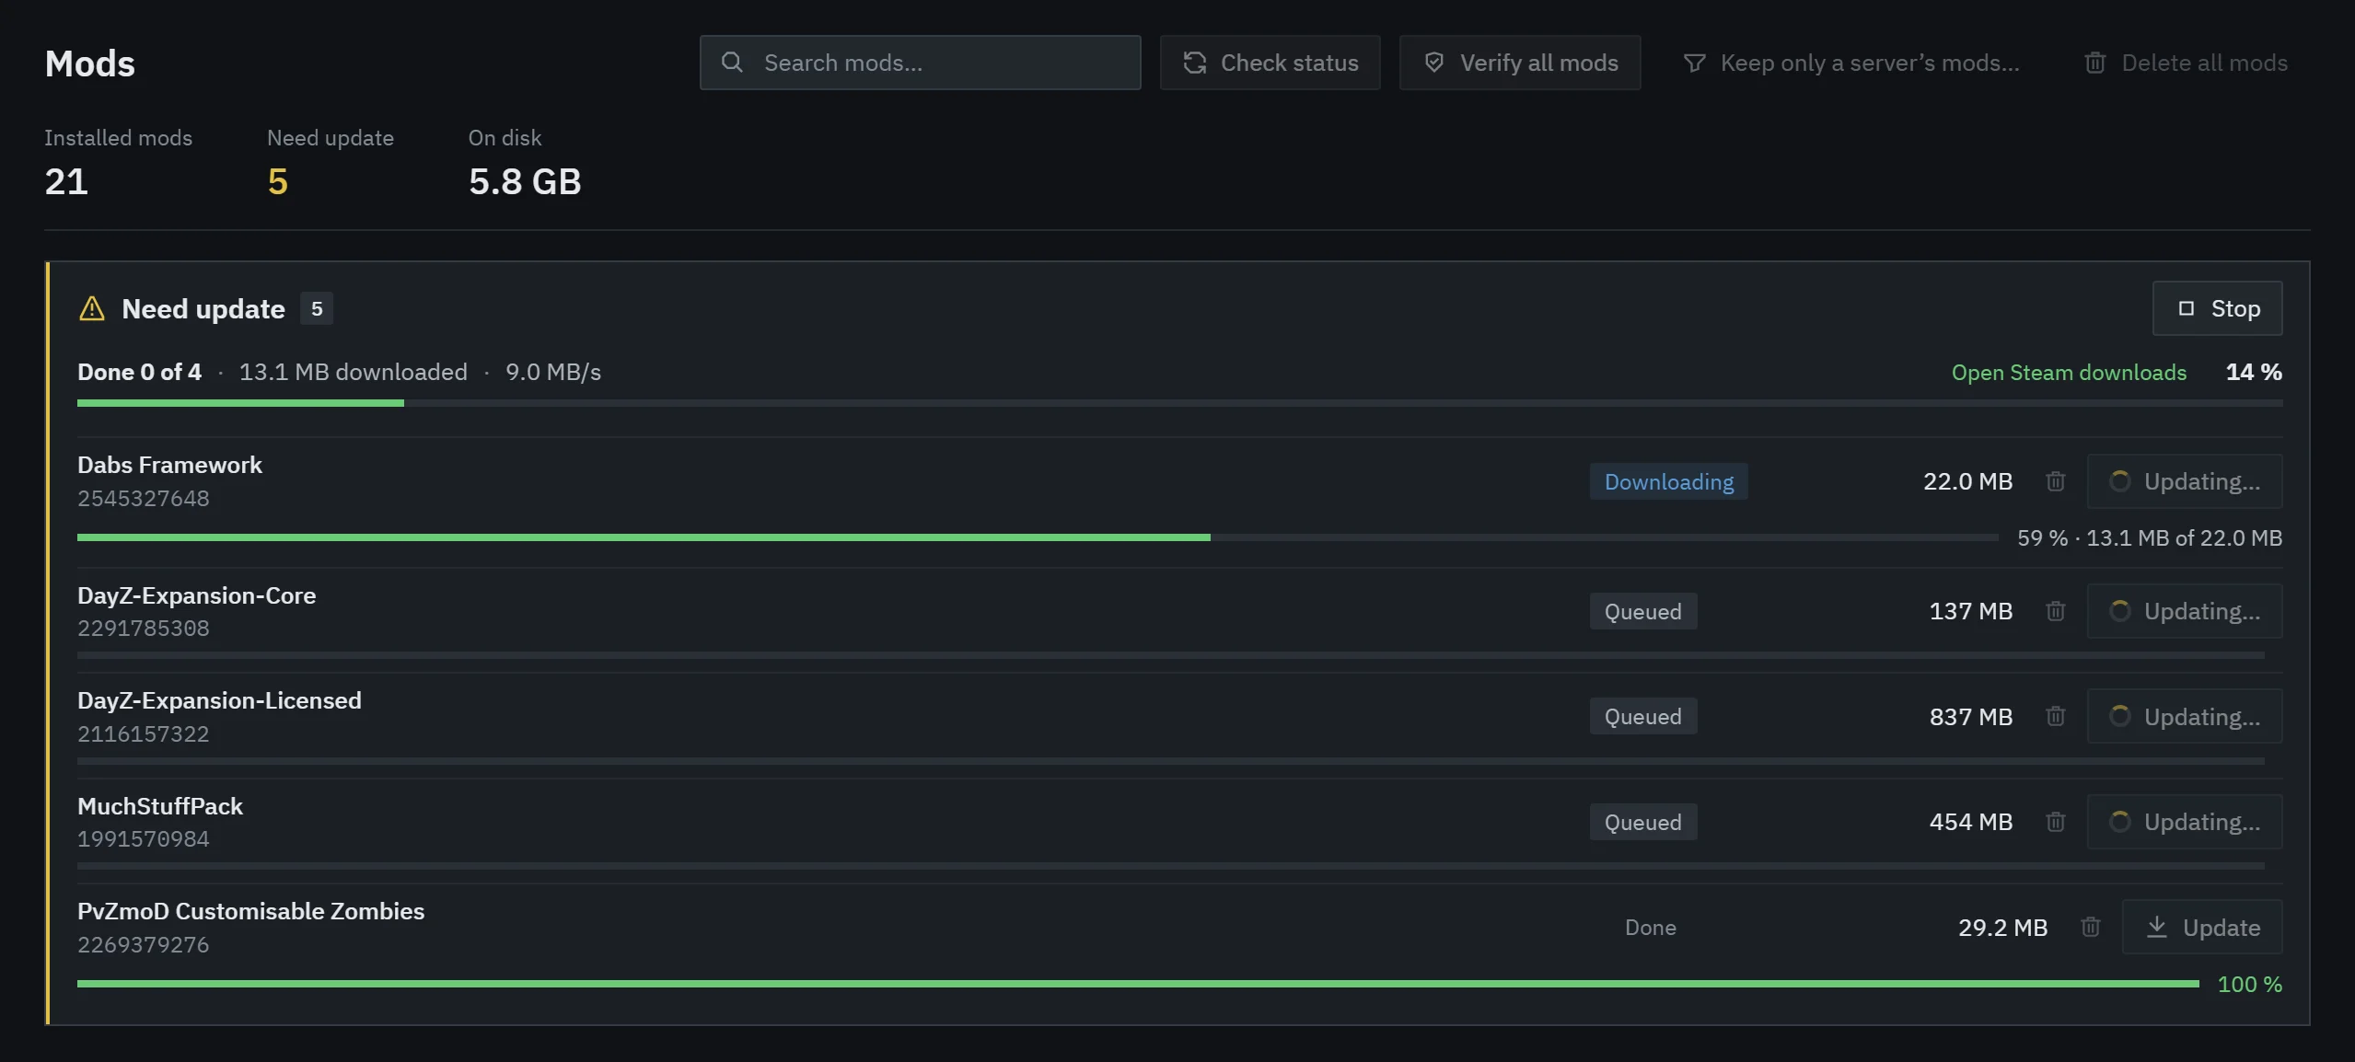
Task: Click the 9.0 MB/s speed text
Action: 553,372
